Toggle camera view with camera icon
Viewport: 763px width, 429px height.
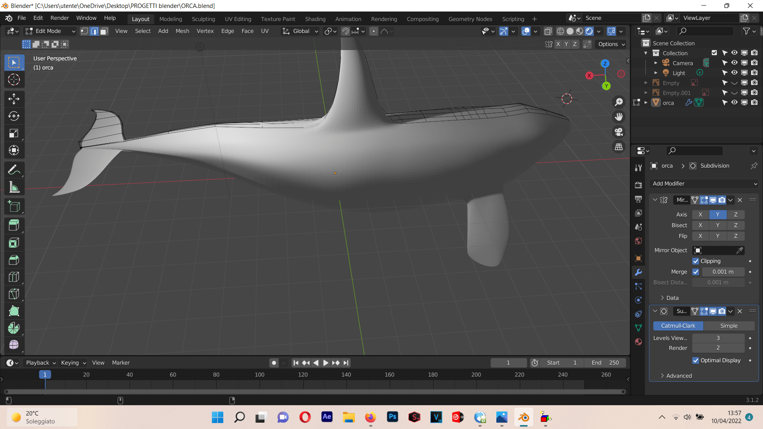point(619,132)
